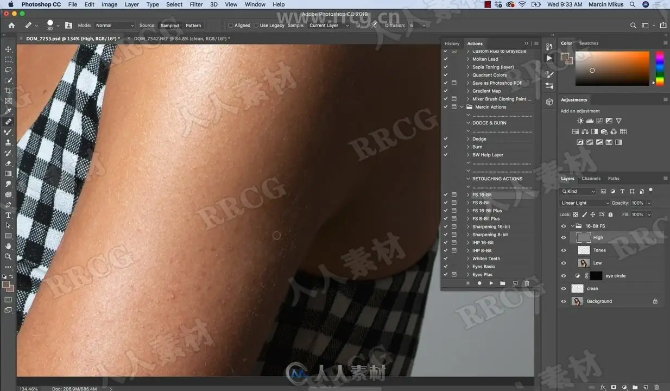The image size is (670, 391).
Task: Select the Type tool
Action: 8,215
